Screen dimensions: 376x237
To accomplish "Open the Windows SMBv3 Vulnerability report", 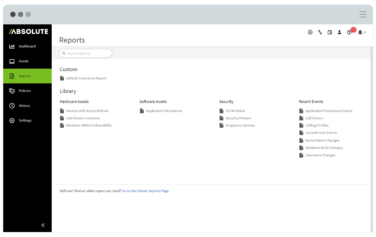I will click(89, 125).
